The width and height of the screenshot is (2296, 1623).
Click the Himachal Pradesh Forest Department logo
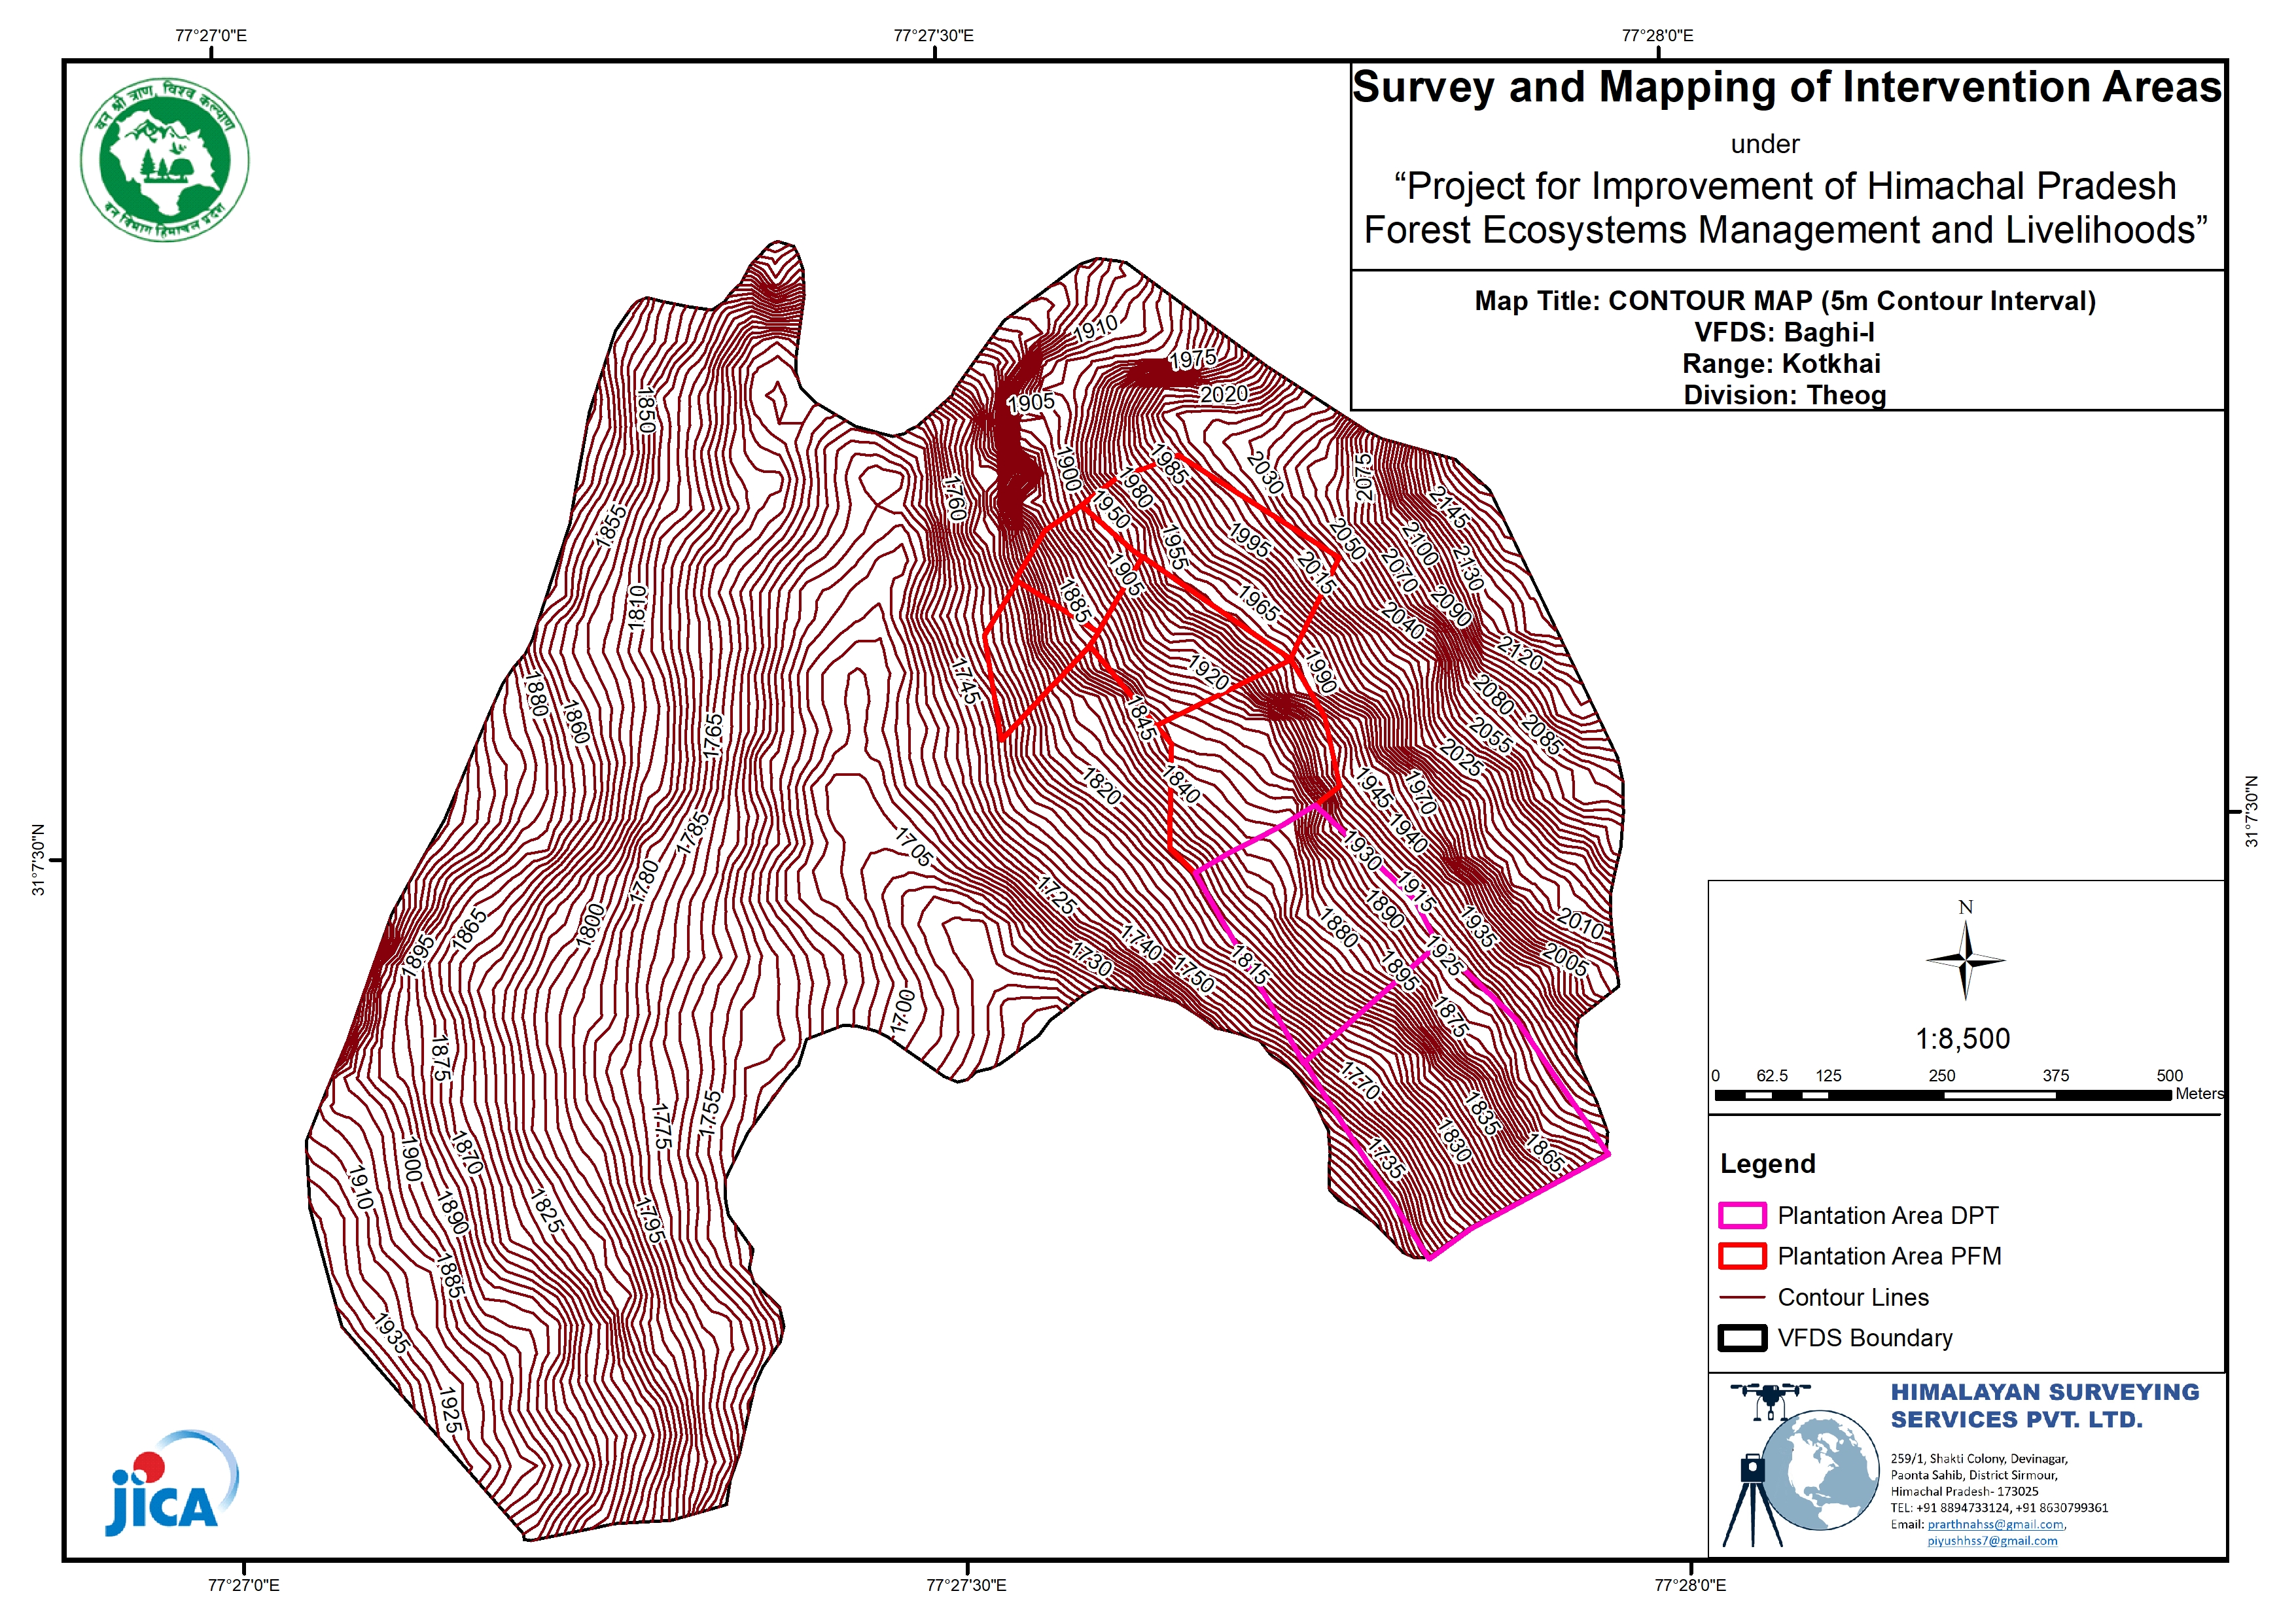[x=164, y=160]
